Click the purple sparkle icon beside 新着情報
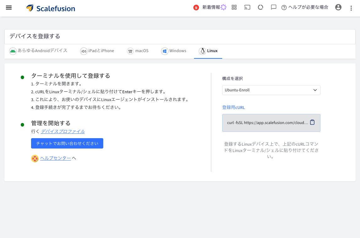 223,7
